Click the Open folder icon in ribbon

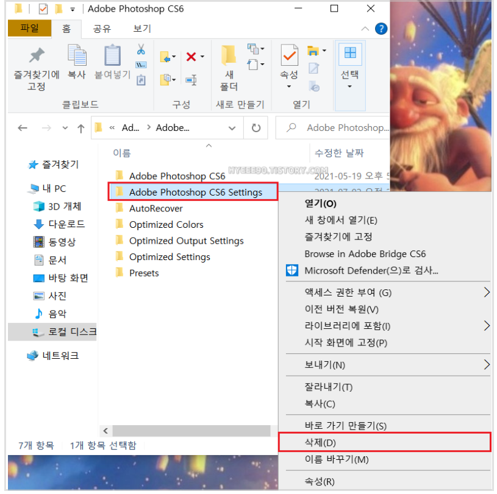click(313, 51)
